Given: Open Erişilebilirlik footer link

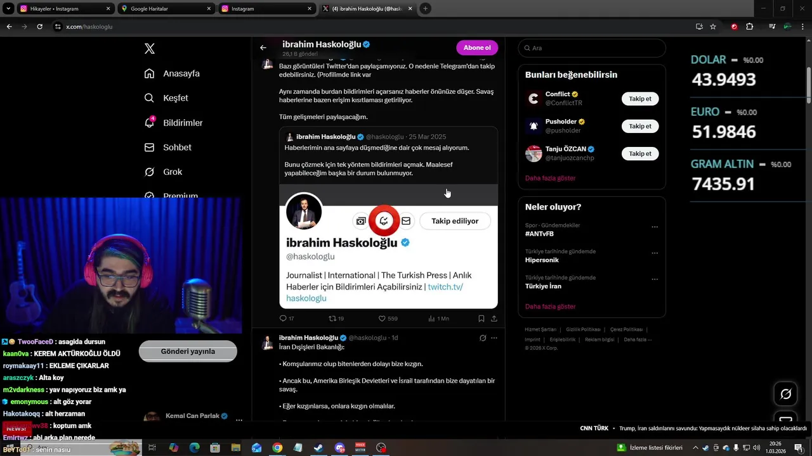Looking at the screenshot, I should pos(563,339).
